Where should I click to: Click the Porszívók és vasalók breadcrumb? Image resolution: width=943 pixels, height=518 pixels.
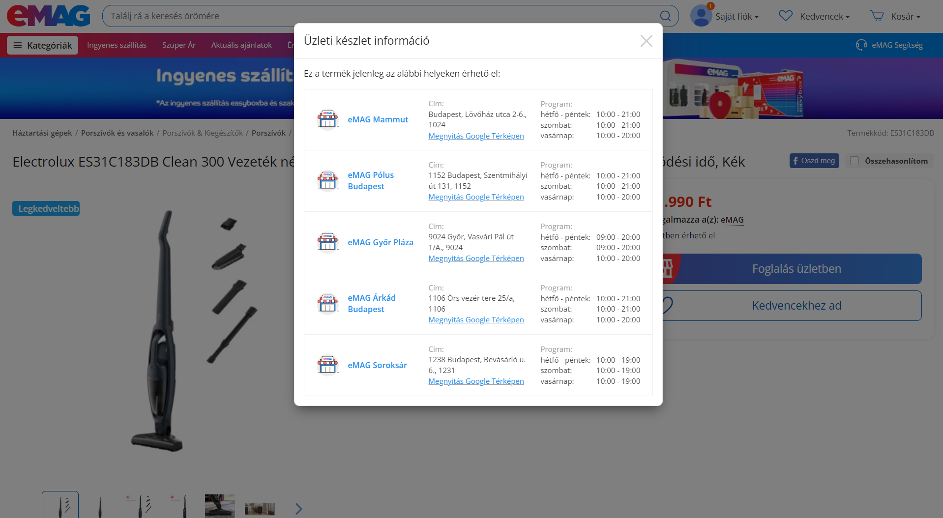click(117, 133)
